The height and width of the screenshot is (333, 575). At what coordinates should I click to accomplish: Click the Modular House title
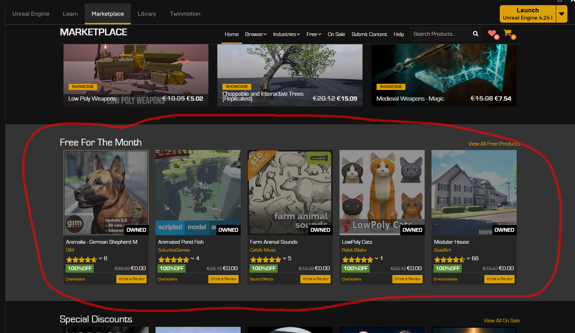coord(451,242)
